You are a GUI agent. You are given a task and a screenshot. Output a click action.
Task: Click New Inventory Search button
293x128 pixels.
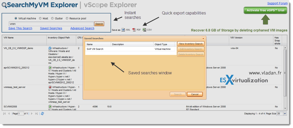click(x=191, y=44)
